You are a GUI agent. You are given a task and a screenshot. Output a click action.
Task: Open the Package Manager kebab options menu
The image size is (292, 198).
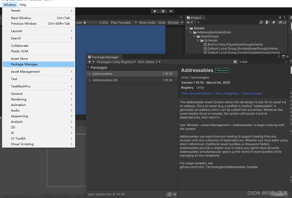tap(279, 56)
